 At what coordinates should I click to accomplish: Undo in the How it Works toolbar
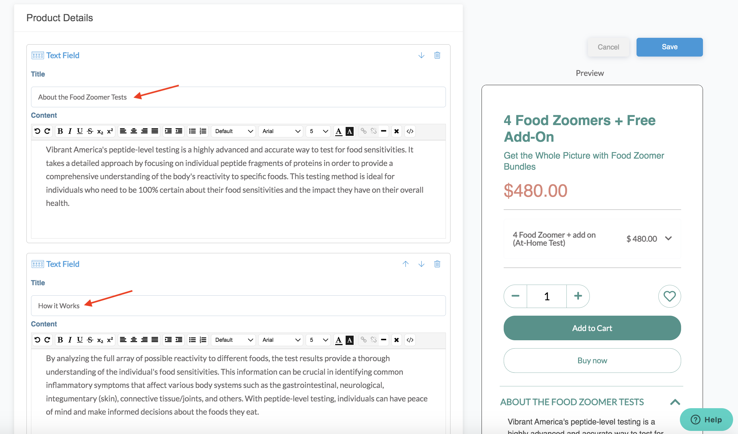[37, 340]
